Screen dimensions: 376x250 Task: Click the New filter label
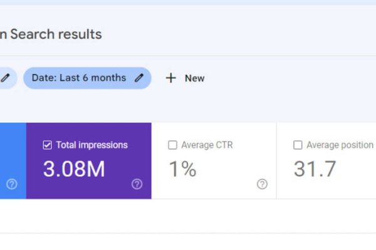[x=194, y=78]
